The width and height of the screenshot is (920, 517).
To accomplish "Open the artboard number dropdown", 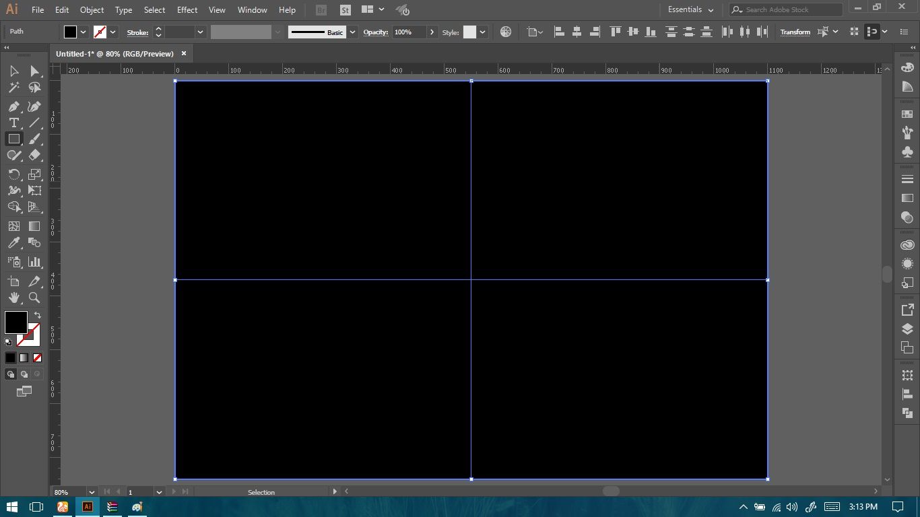I will tap(159, 492).
